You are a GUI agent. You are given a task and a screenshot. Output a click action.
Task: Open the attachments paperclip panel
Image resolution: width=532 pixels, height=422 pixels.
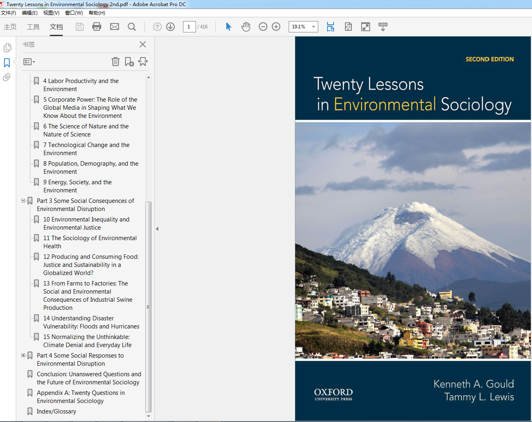click(x=7, y=77)
